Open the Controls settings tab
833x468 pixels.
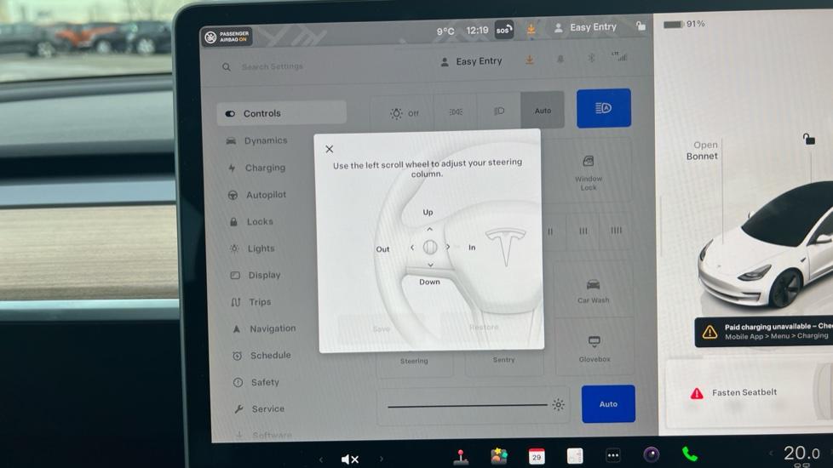(282, 113)
